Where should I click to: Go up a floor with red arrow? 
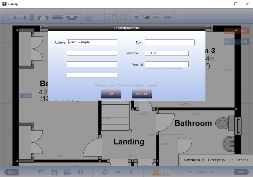[x=212, y=172]
